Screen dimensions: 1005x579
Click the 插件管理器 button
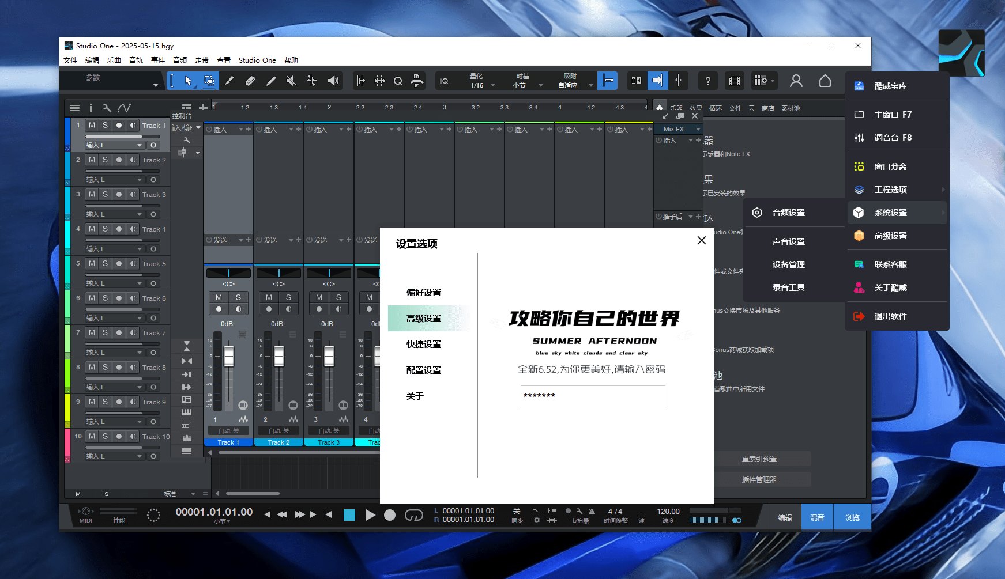coord(759,480)
